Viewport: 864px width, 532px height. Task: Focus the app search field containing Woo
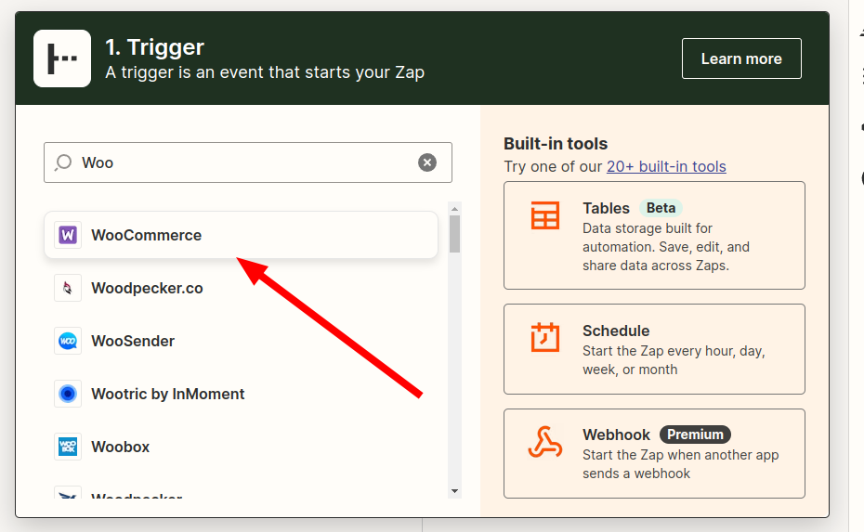click(248, 162)
